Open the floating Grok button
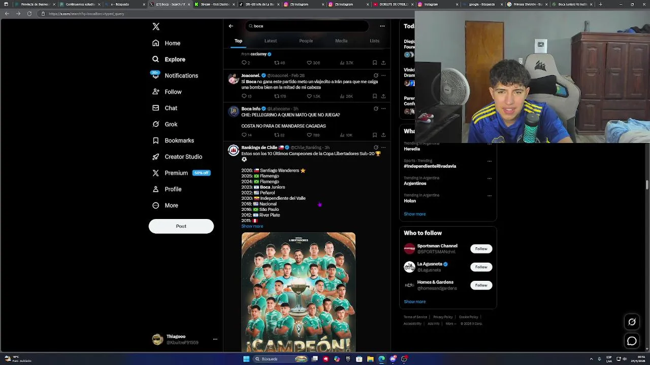This screenshot has height=365, width=650. [x=632, y=322]
